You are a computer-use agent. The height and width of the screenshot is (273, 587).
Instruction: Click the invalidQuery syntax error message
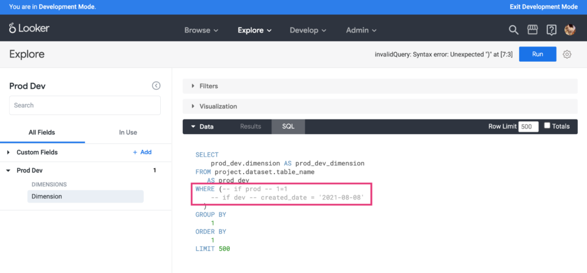[444, 54]
